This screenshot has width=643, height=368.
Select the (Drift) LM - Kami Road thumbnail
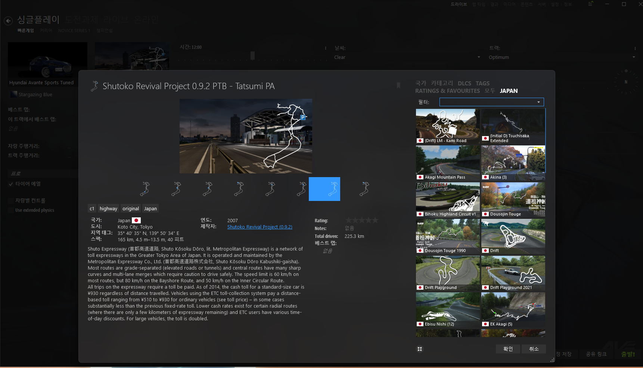point(448,126)
